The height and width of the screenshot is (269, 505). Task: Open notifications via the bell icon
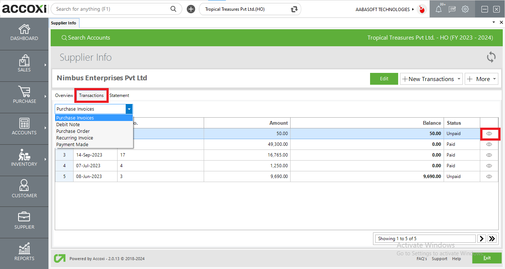point(438,9)
